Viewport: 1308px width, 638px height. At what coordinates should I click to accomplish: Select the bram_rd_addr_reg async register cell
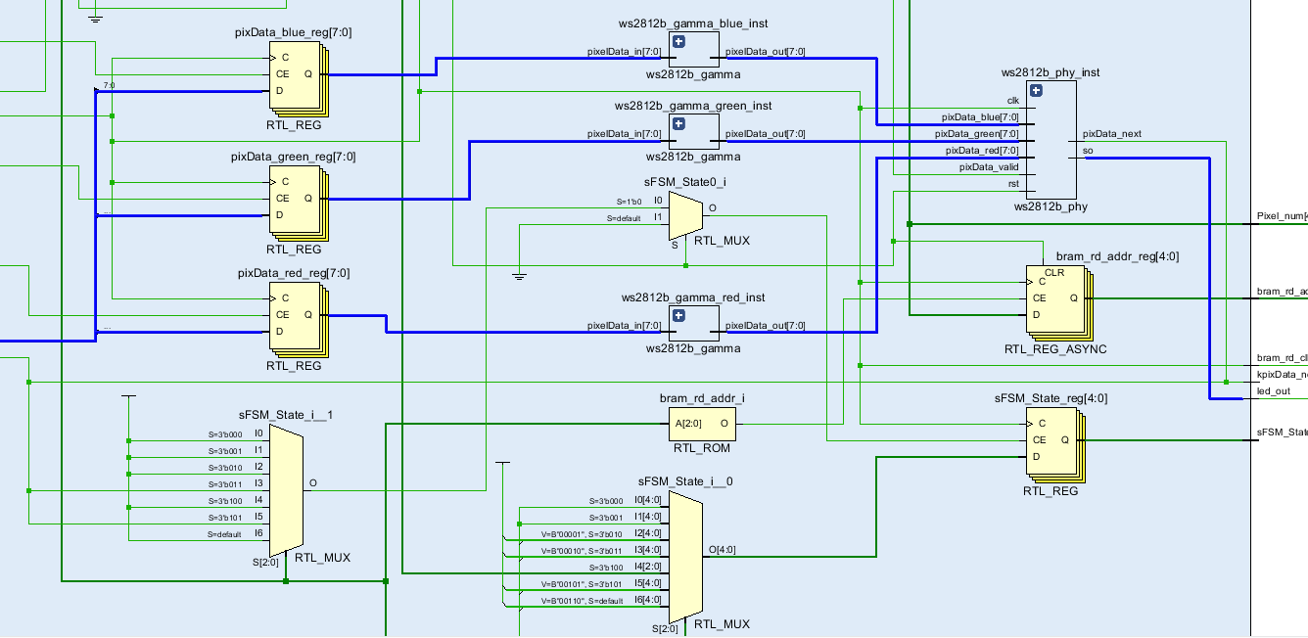tap(1057, 302)
